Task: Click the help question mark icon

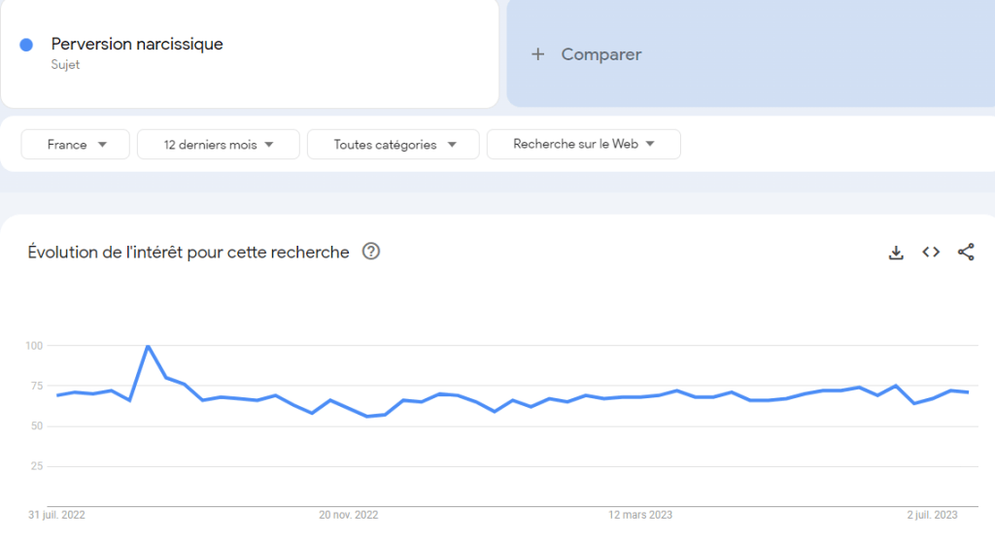Action: 371,252
